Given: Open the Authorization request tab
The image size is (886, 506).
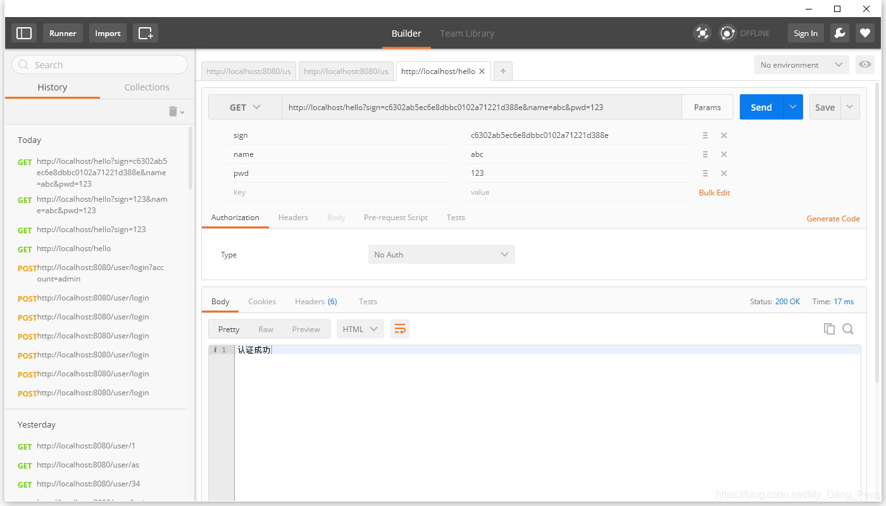Looking at the screenshot, I should coord(235,218).
